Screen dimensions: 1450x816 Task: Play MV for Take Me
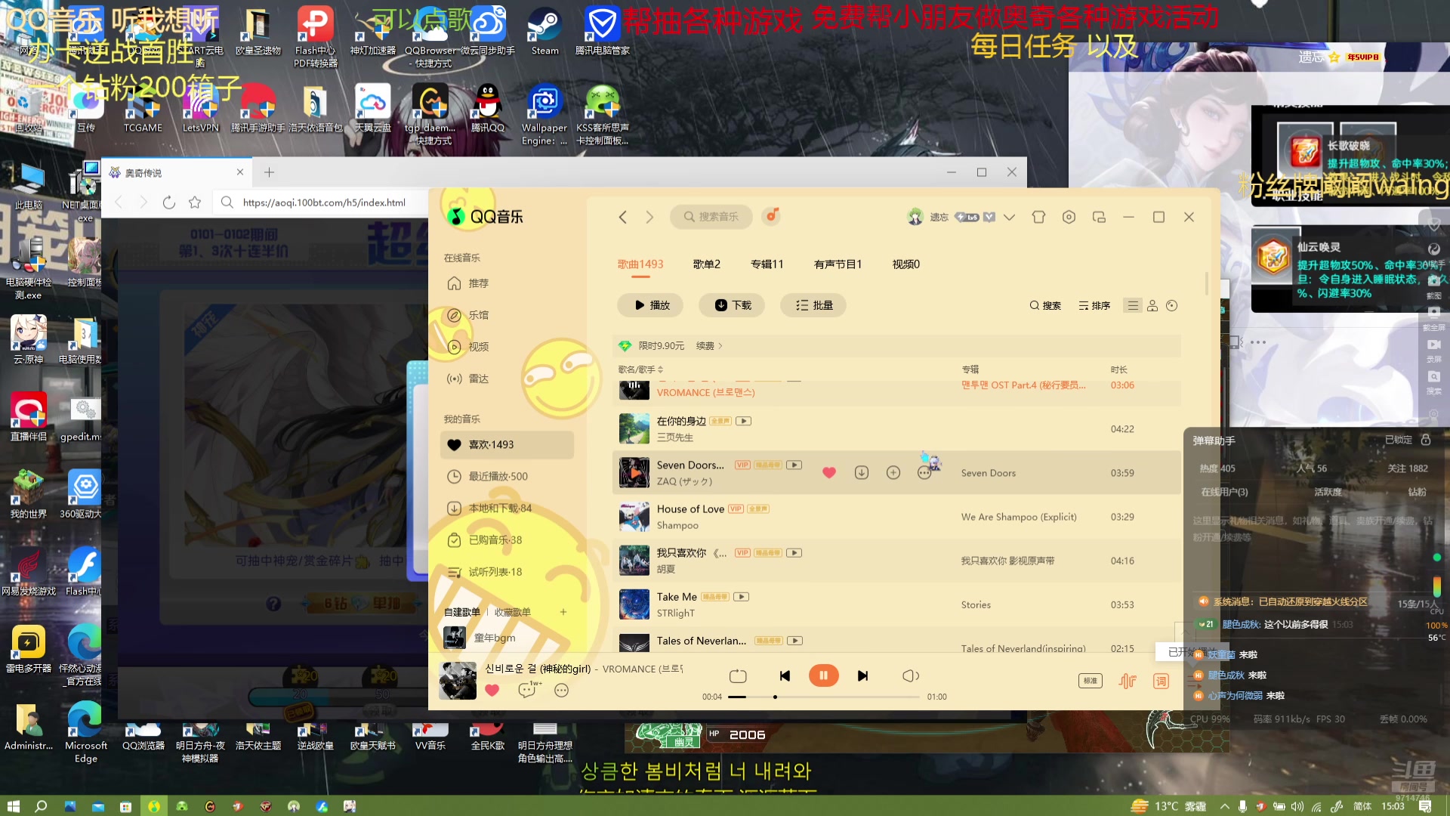tap(742, 597)
